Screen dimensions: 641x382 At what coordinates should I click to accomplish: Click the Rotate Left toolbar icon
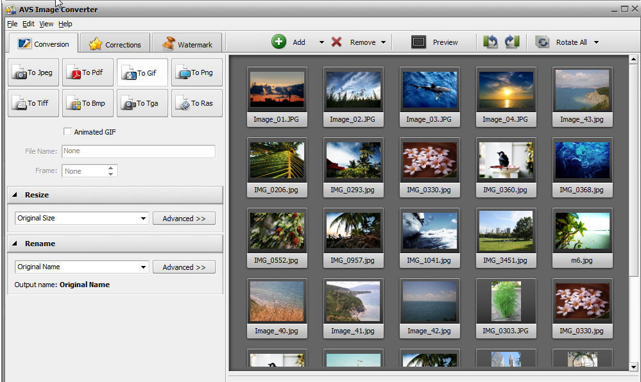490,42
